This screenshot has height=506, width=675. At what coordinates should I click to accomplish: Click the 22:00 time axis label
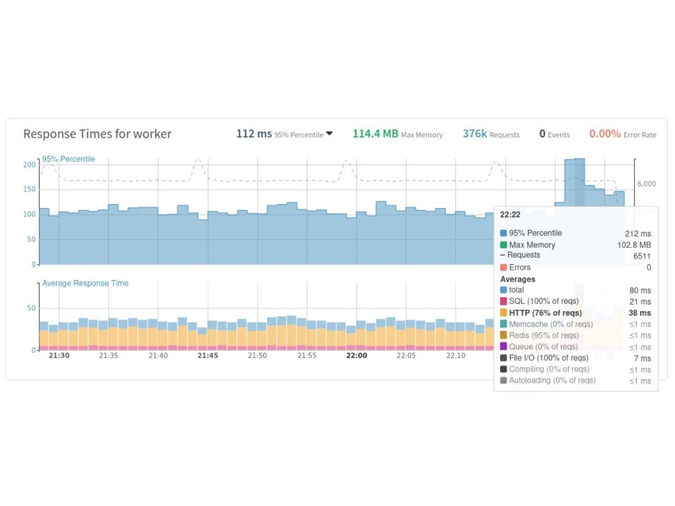click(357, 356)
